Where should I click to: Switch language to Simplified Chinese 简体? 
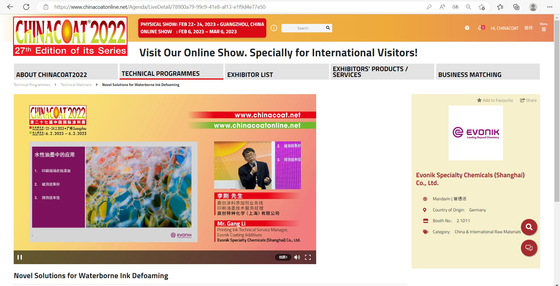pyautogui.click(x=528, y=28)
